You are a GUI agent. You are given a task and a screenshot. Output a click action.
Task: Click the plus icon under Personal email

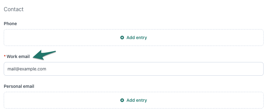coord(122,100)
